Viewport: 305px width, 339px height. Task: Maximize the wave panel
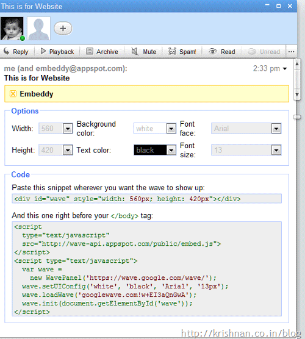279,6
